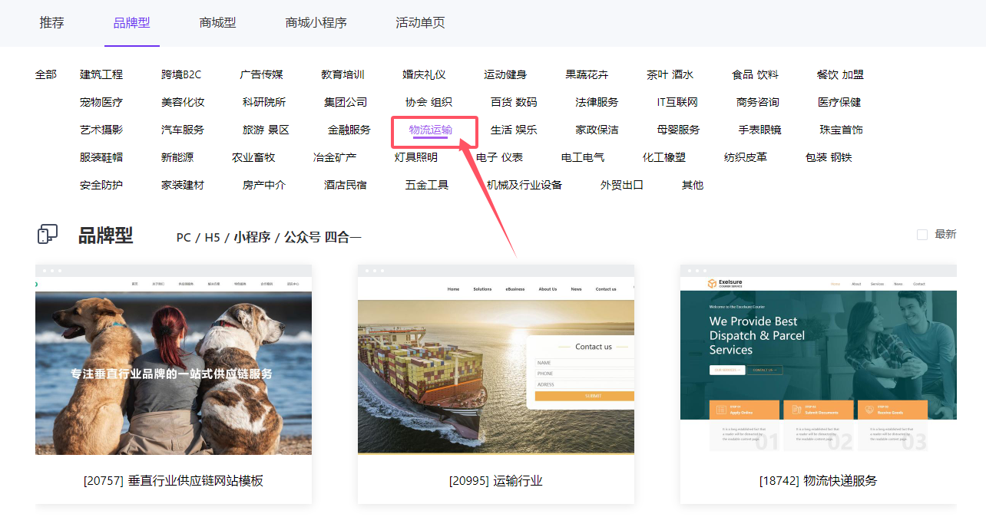
Task: Choose 食品 饮料 category
Action: 755,74
